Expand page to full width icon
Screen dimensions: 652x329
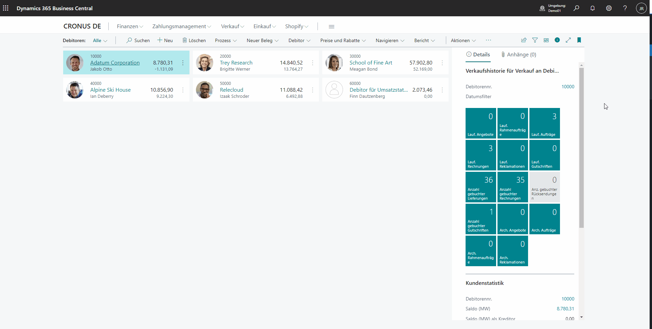[568, 40]
